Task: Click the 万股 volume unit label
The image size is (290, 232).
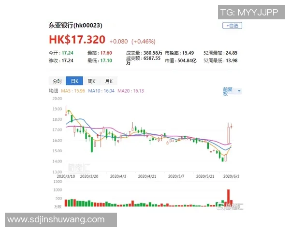Action: tap(58, 206)
